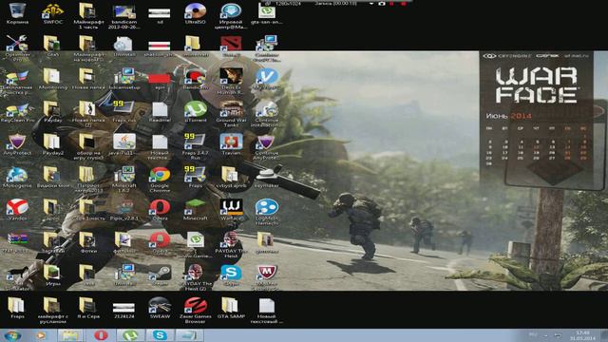Launch the SWFOC shortcut
This screenshot has height=342, width=608.
coord(52,13)
